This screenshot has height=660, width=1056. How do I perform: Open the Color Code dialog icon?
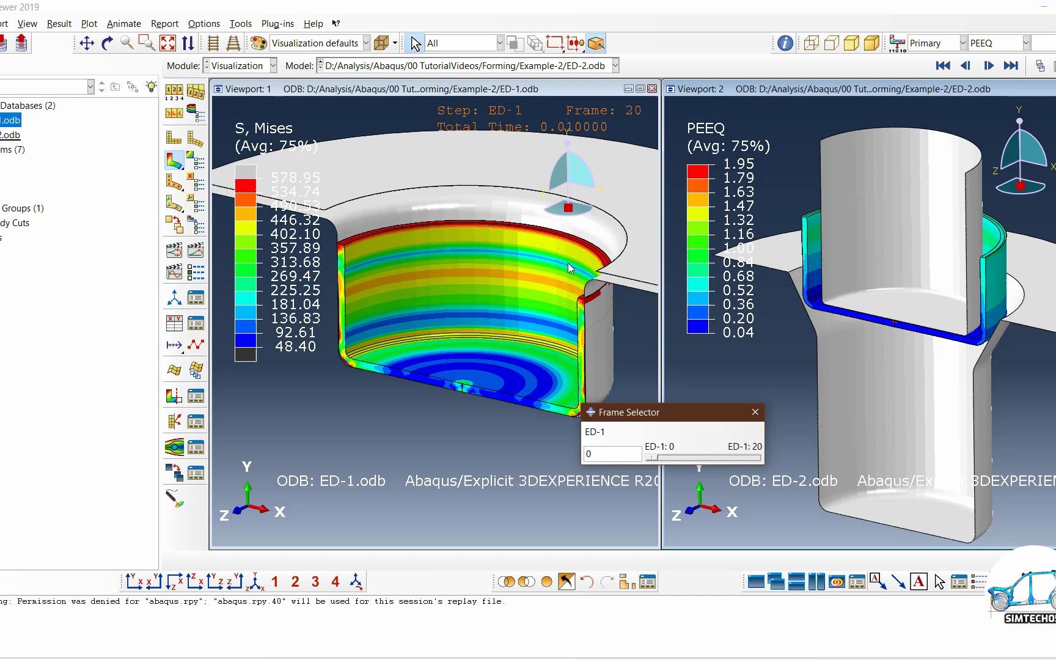point(258,43)
